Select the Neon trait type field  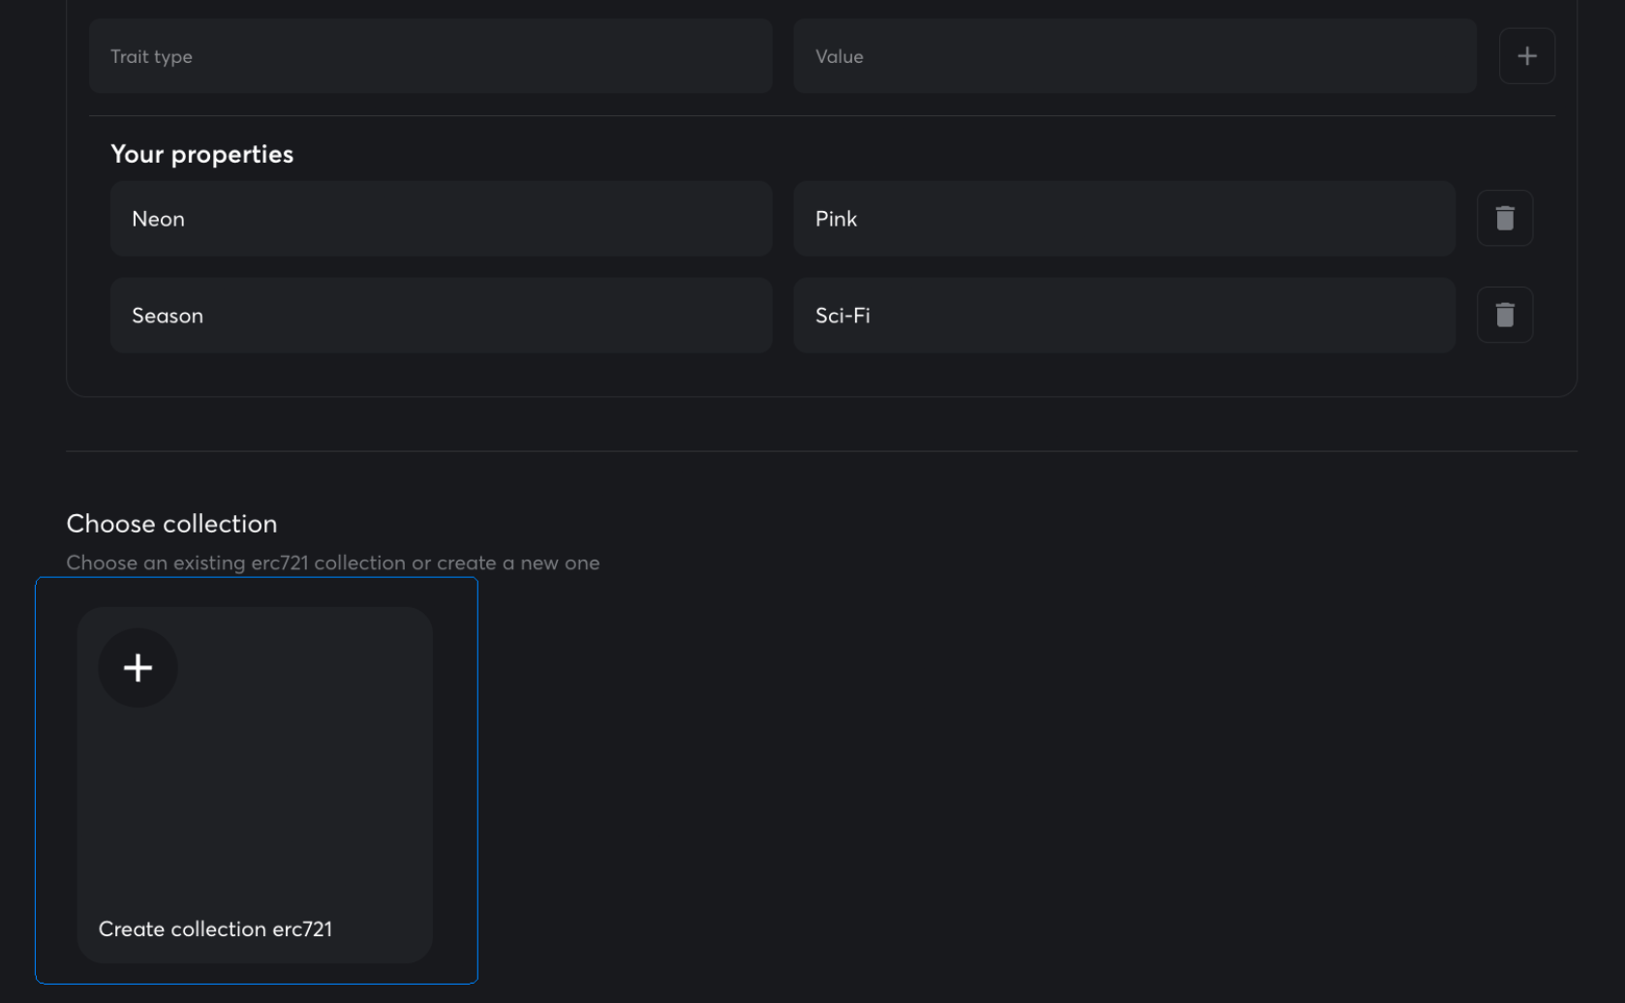click(441, 219)
